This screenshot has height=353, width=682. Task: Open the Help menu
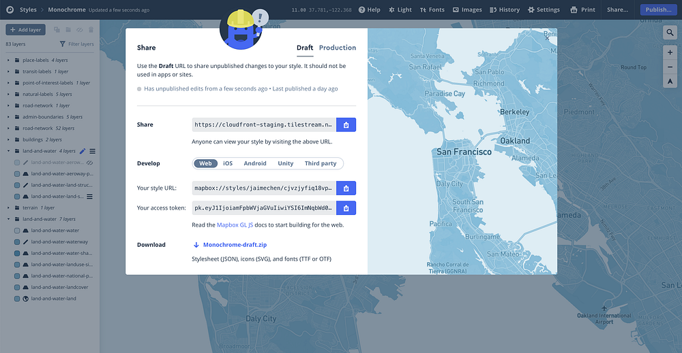[x=369, y=10]
